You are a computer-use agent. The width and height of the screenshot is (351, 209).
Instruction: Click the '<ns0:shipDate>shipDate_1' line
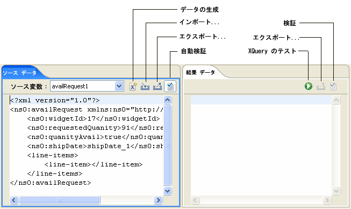point(95,146)
